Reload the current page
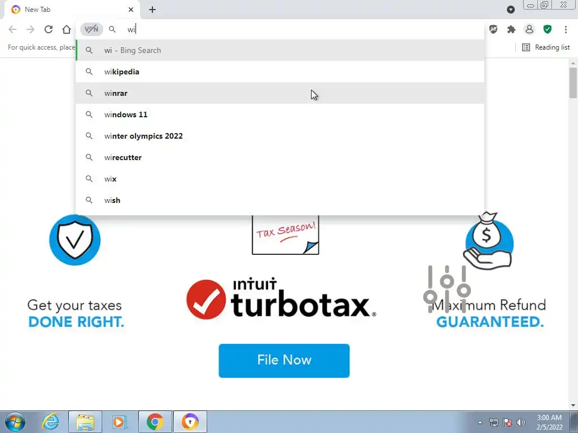Image resolution: width=578 pixels, height=433 pixels. tap(49, 29)
